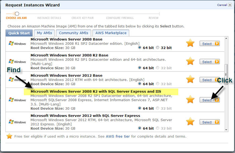
Task: Open the Community AMIs tab
Action: pos(74,33)
